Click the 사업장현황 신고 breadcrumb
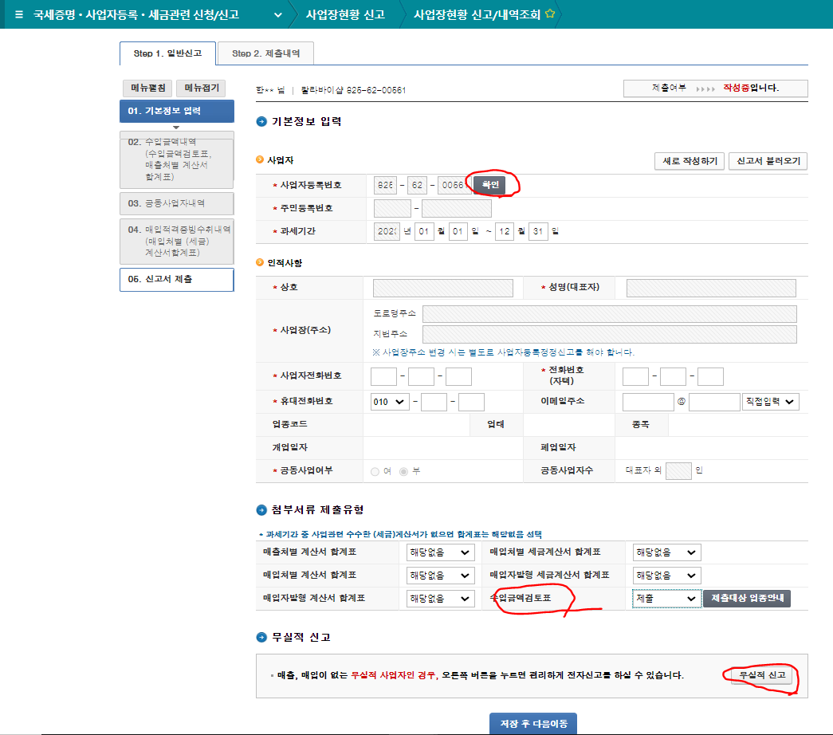The image size is (833, 735). click(x=345, y=15)
